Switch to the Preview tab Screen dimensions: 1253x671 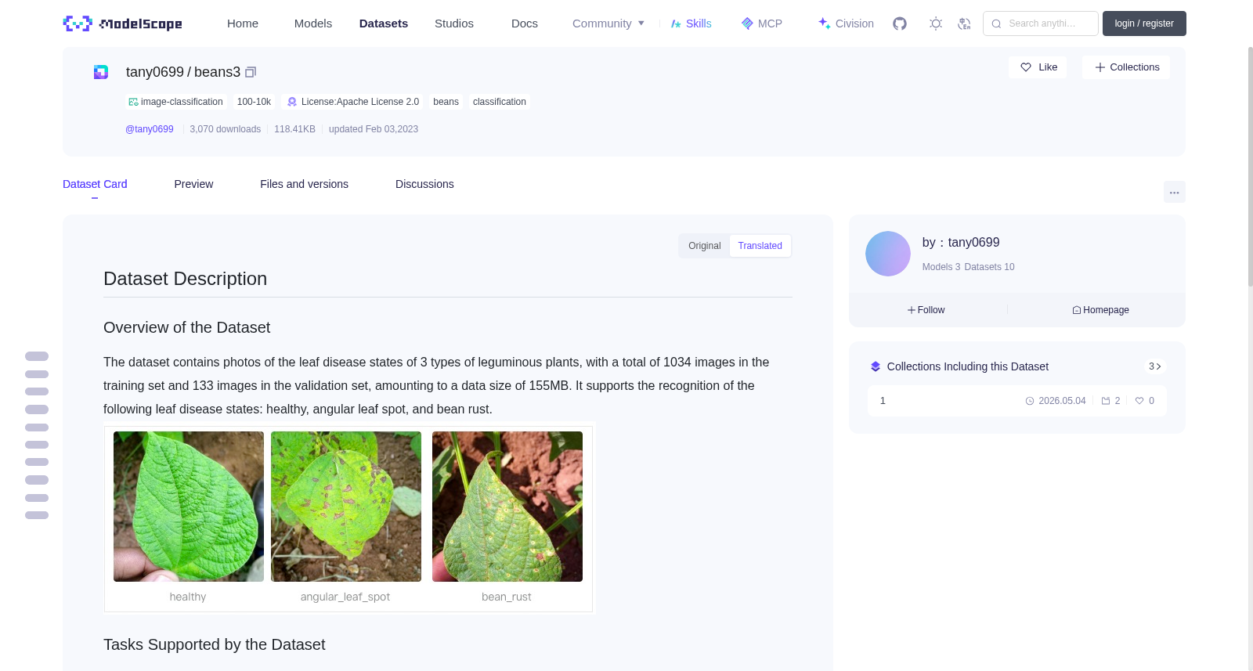[193, 184]
